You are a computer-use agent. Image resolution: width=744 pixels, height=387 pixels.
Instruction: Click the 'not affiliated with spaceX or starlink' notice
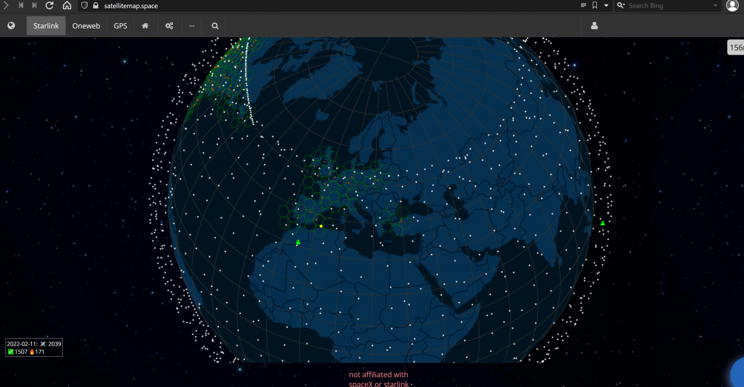[378, 379]
